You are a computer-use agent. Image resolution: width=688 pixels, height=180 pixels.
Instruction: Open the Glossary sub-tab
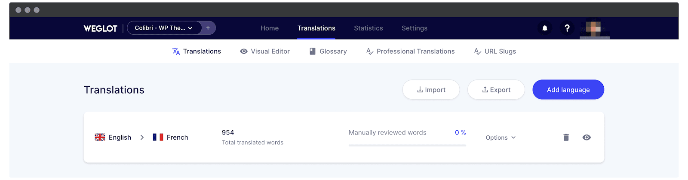point(328,51)
